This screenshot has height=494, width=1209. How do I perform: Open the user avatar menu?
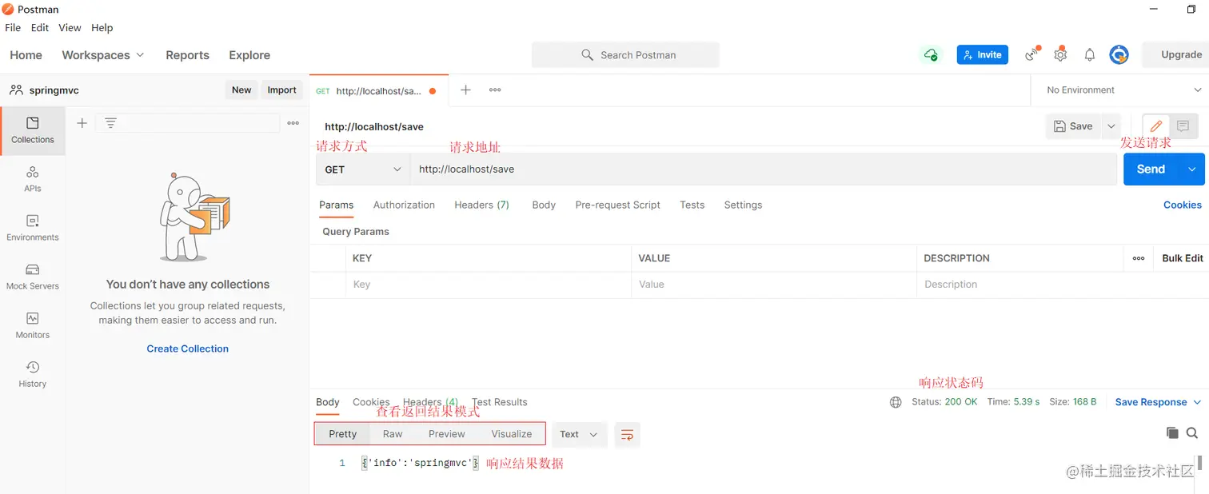click(1119, 54)
